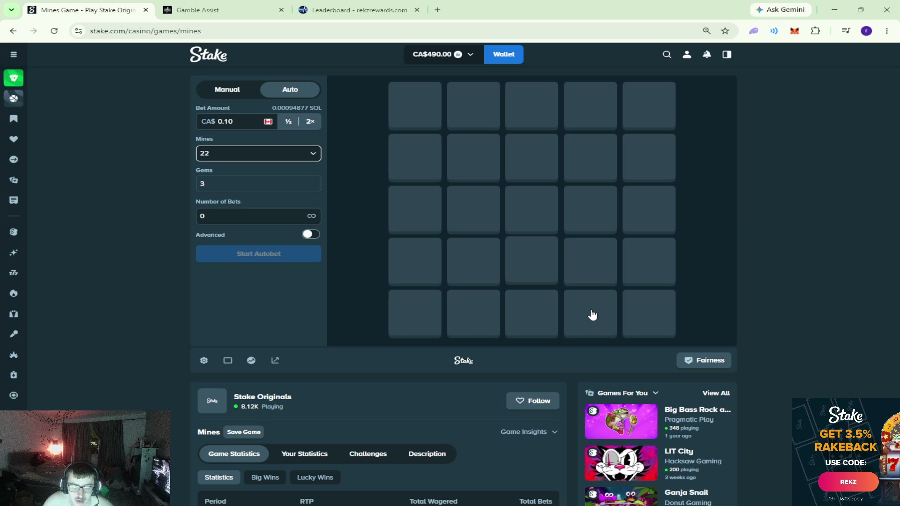Image resolution: width=900 pixels, height=506 pixels.
Task: Select the Your Statistics tab
Action: tap(304, 454)
